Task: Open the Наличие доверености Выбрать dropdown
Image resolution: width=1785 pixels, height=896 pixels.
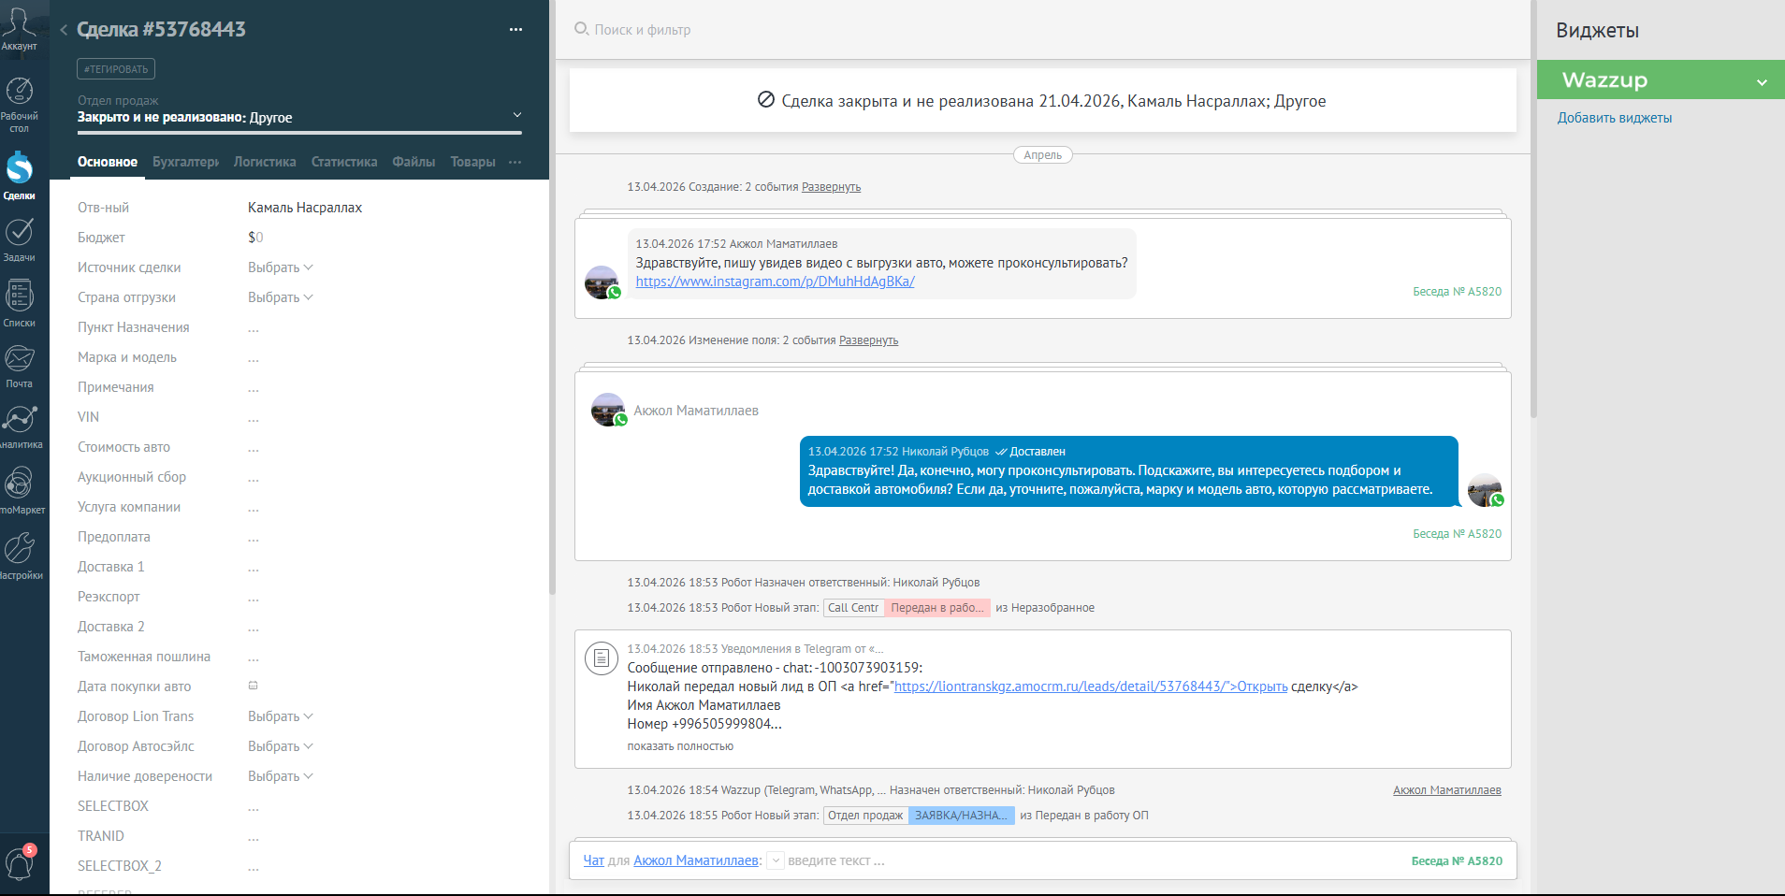Action: coord(280,776)
